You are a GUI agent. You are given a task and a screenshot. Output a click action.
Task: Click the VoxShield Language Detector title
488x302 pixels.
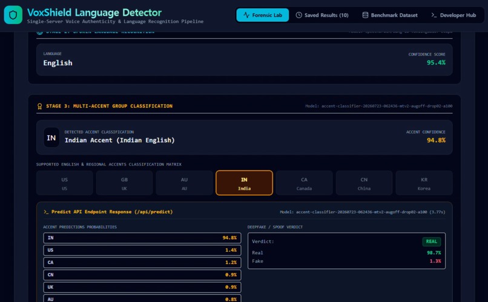94,13
